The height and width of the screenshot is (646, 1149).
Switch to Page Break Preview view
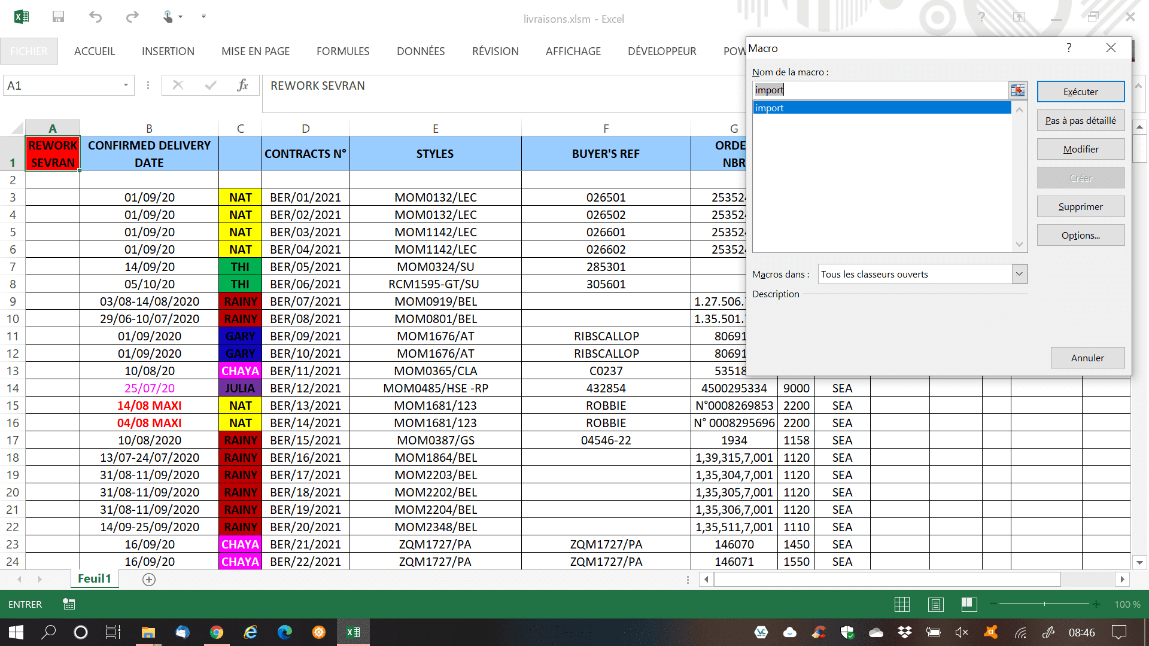pos(969,604)
